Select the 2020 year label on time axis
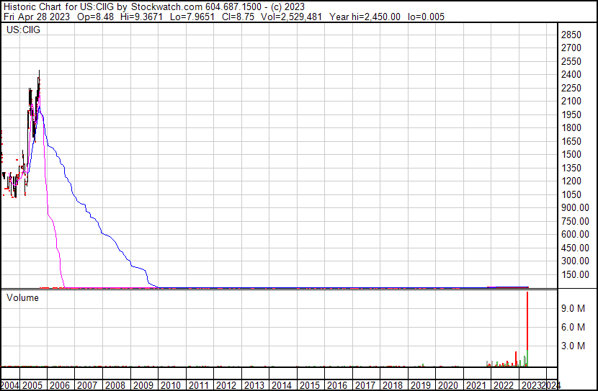Image resolution: width=598 pixels, height=391 pixels. click(x=447, y=385)
